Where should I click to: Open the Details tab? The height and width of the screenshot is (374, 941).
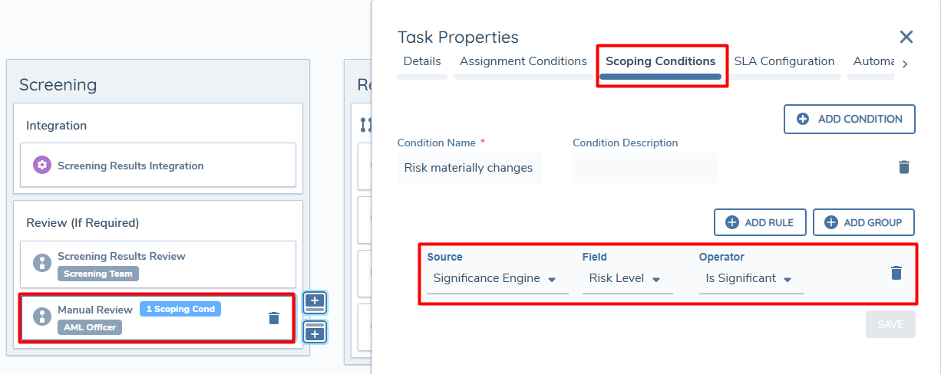coord(422,61)
